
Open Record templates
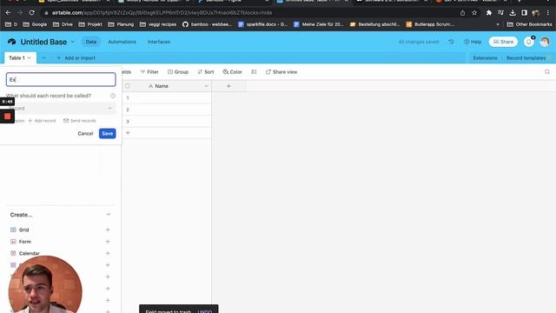pos(526,58)
